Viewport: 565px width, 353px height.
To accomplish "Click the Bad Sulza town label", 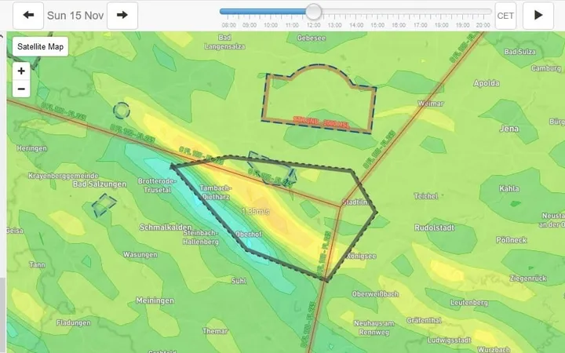I will click(x=520, y=52).
